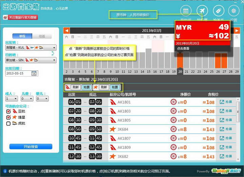This screenshot has width=244, height=177.
Task: Click Jetstar star logo in 3K684 row
Action: (x=113, y=129)
